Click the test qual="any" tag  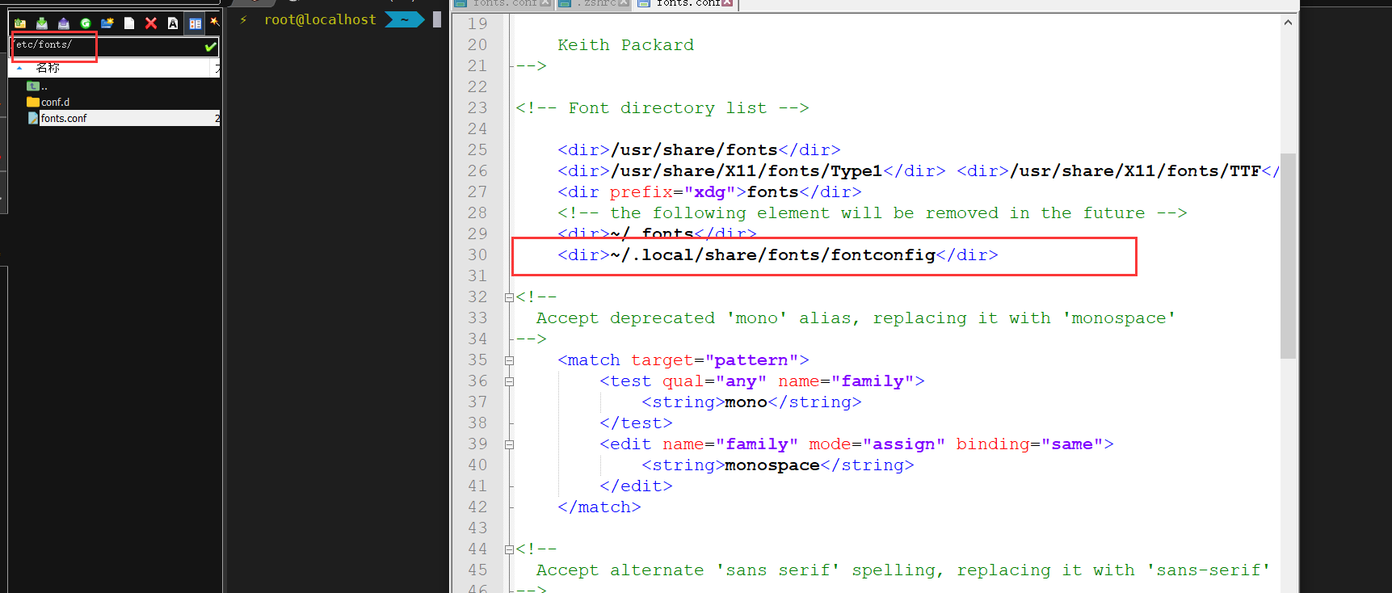(x=762, y=381)
